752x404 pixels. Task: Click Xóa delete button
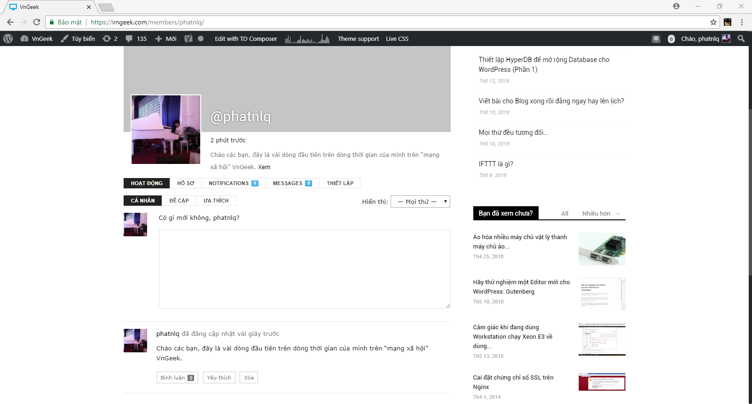point(249,378)
